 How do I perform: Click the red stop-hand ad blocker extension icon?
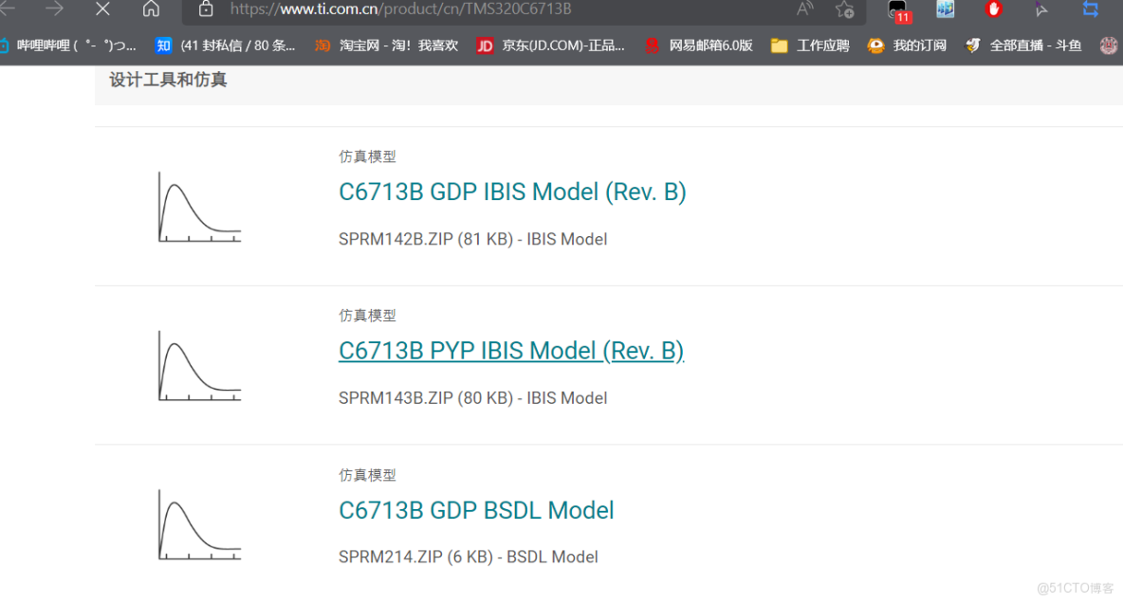(x=992, y=9)
